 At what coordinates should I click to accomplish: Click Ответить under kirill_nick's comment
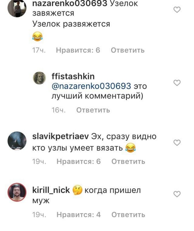click(x=128, y=215)
